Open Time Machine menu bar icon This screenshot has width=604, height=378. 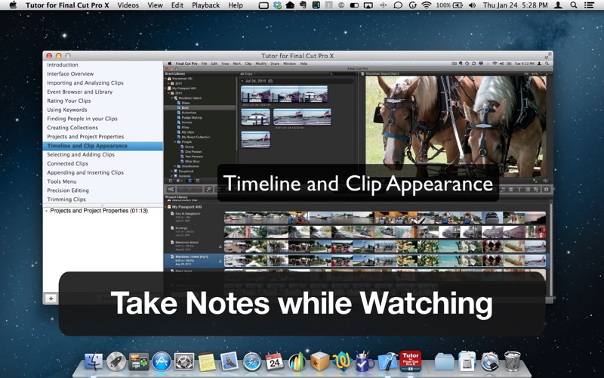412,5
